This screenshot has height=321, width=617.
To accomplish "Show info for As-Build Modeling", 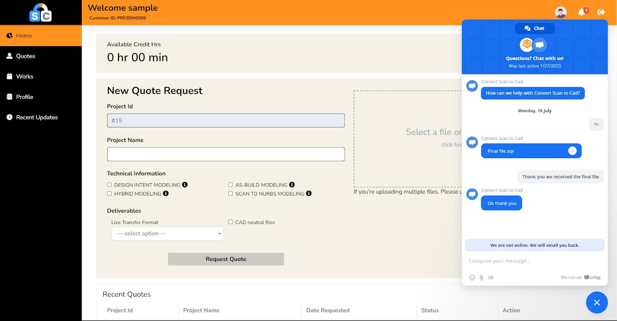I will click(292, 185).
